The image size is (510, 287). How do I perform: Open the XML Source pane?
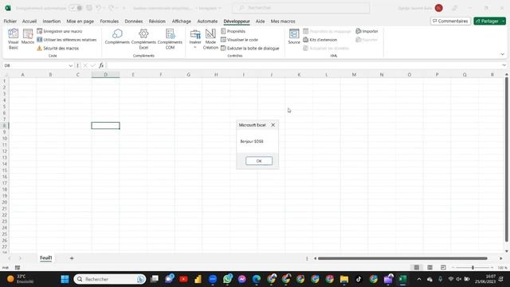tap(294, 37)
